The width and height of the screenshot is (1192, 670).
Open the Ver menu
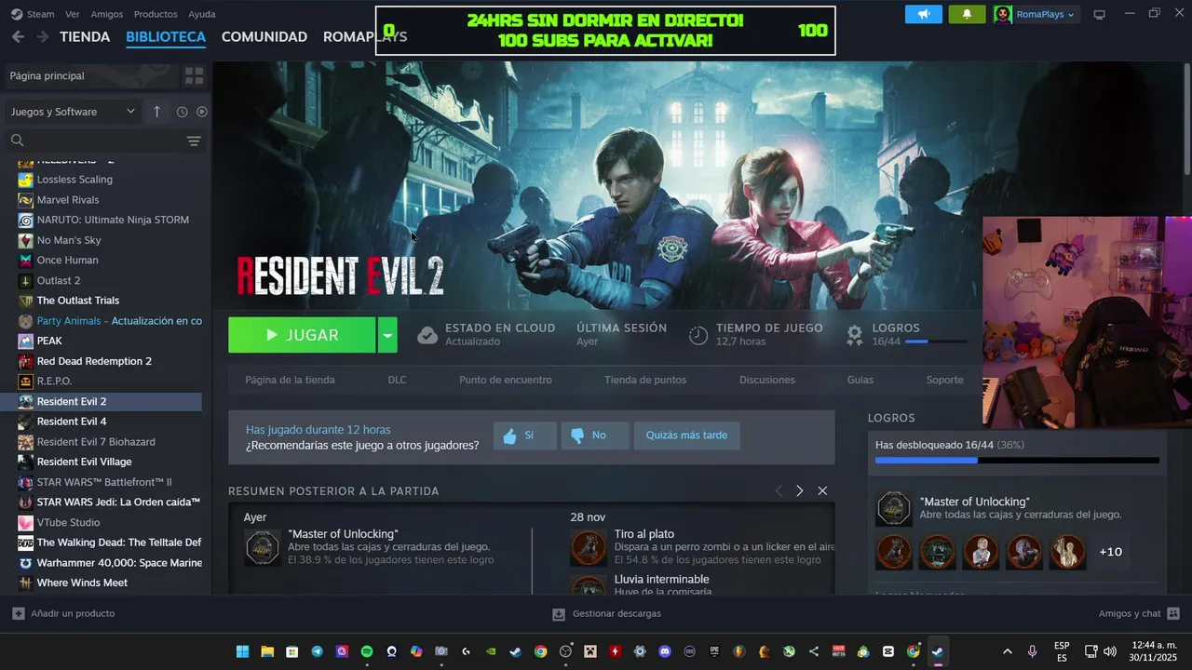(x=73, y=14)
